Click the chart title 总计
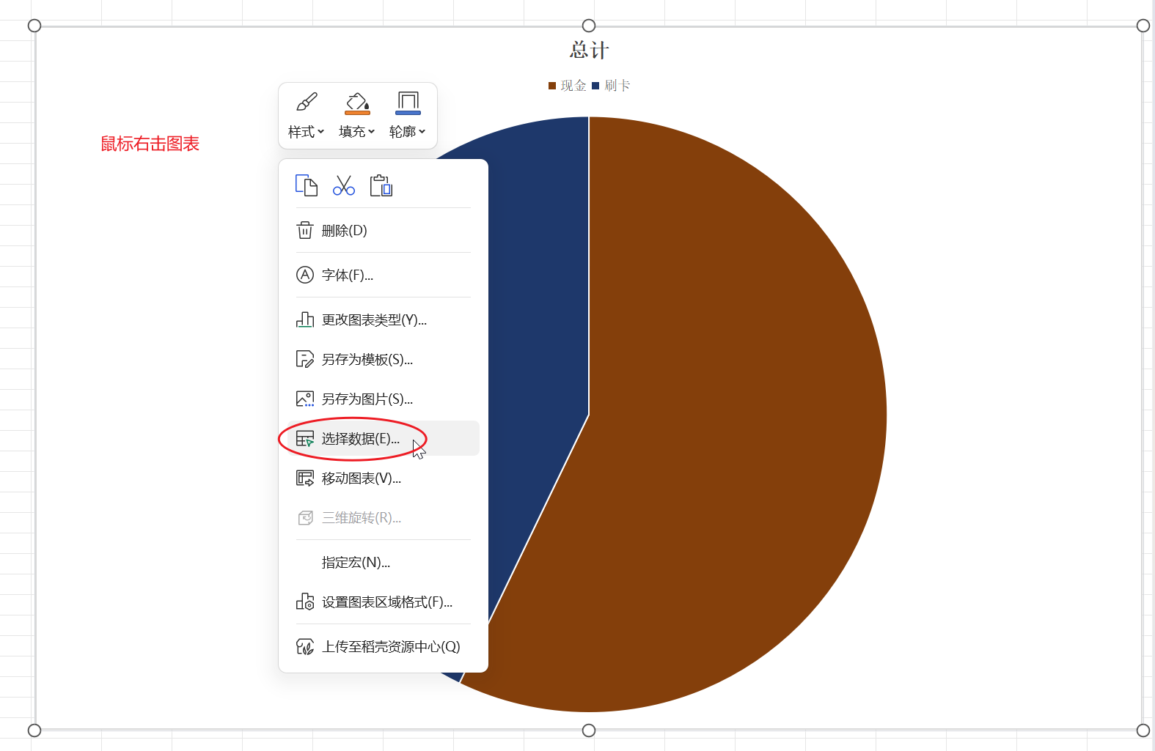This screenshot has width=1155, height=751. (x=589, y=51)
